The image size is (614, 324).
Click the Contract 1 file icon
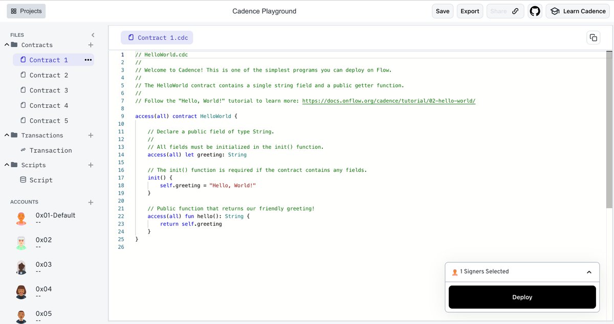point(23,60)
